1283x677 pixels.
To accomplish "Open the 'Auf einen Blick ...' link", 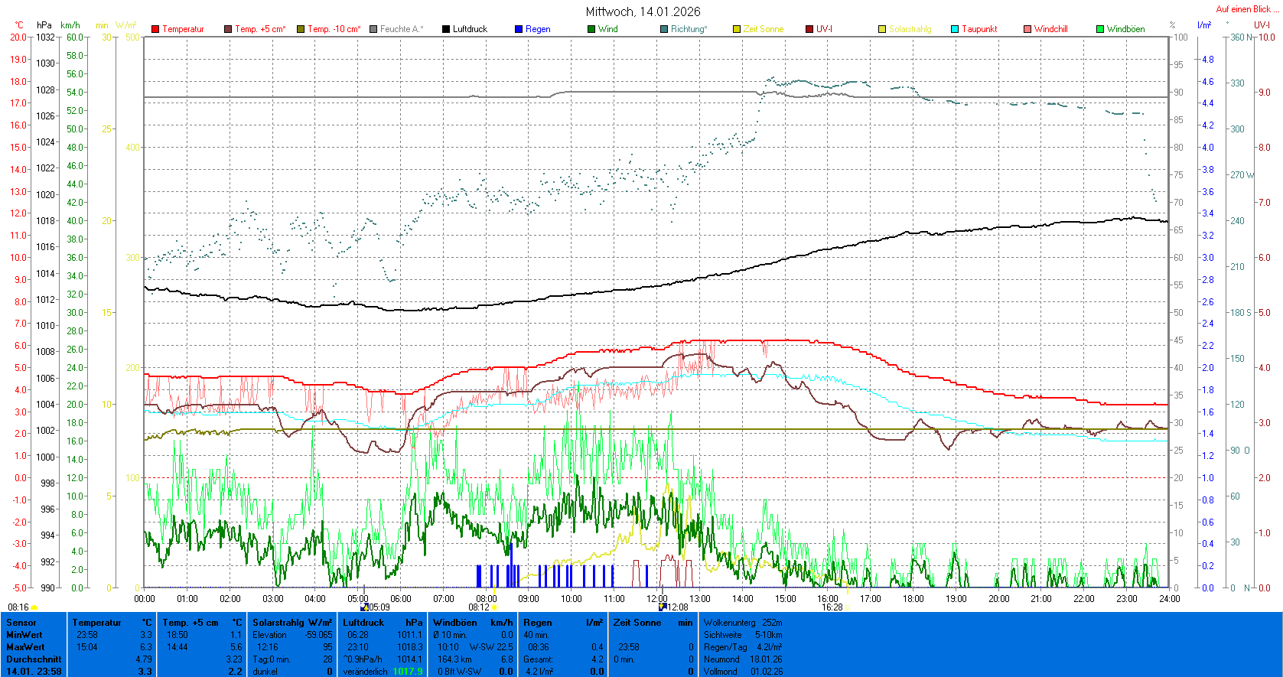I will pos(1246,9).
